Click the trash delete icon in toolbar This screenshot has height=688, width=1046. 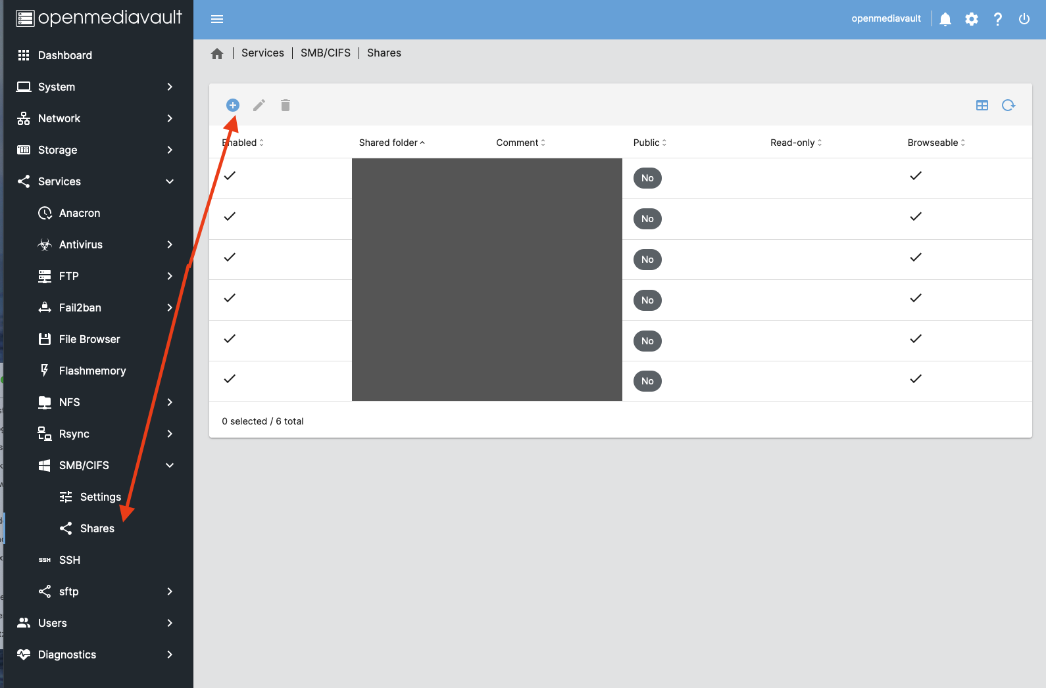point(286,105)
